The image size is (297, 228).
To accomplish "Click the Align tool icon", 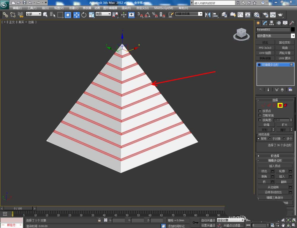I will [x=215, y=15].
